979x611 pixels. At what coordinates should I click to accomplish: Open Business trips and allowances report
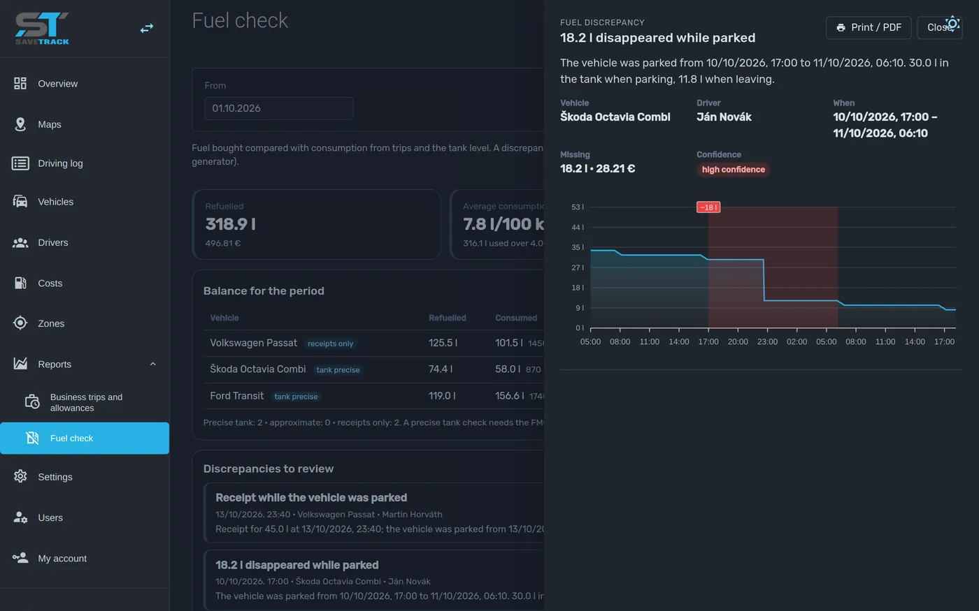click(85, 402)
